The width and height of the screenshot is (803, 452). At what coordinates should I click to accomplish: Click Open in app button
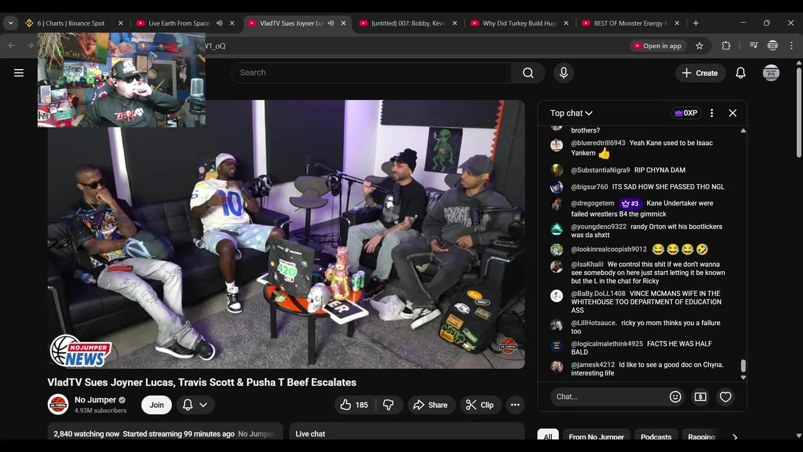pos(657,46)
